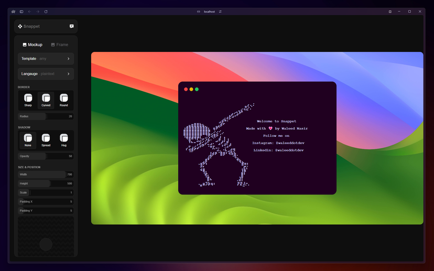Copy link icon beside localhost address
The height and width of the screenshot is (271, 434).
pos(199,12)
